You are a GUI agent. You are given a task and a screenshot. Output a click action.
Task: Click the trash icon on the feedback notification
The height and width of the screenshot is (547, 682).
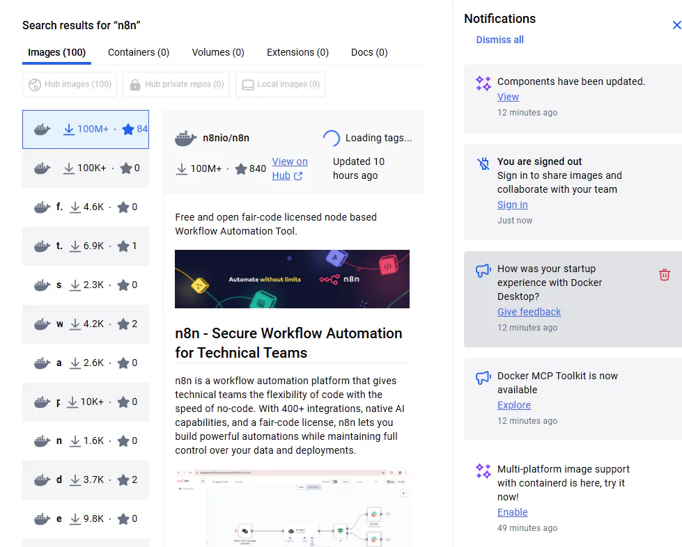click(665, 275)
